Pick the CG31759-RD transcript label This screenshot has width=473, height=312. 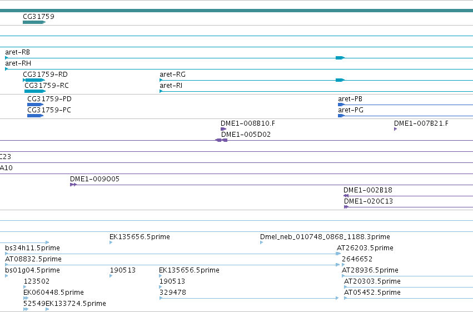[45, 75]
